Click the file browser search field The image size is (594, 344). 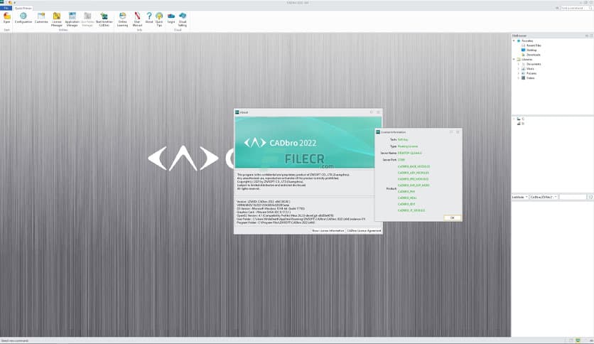pyautogui.click(x=573, y=197)
